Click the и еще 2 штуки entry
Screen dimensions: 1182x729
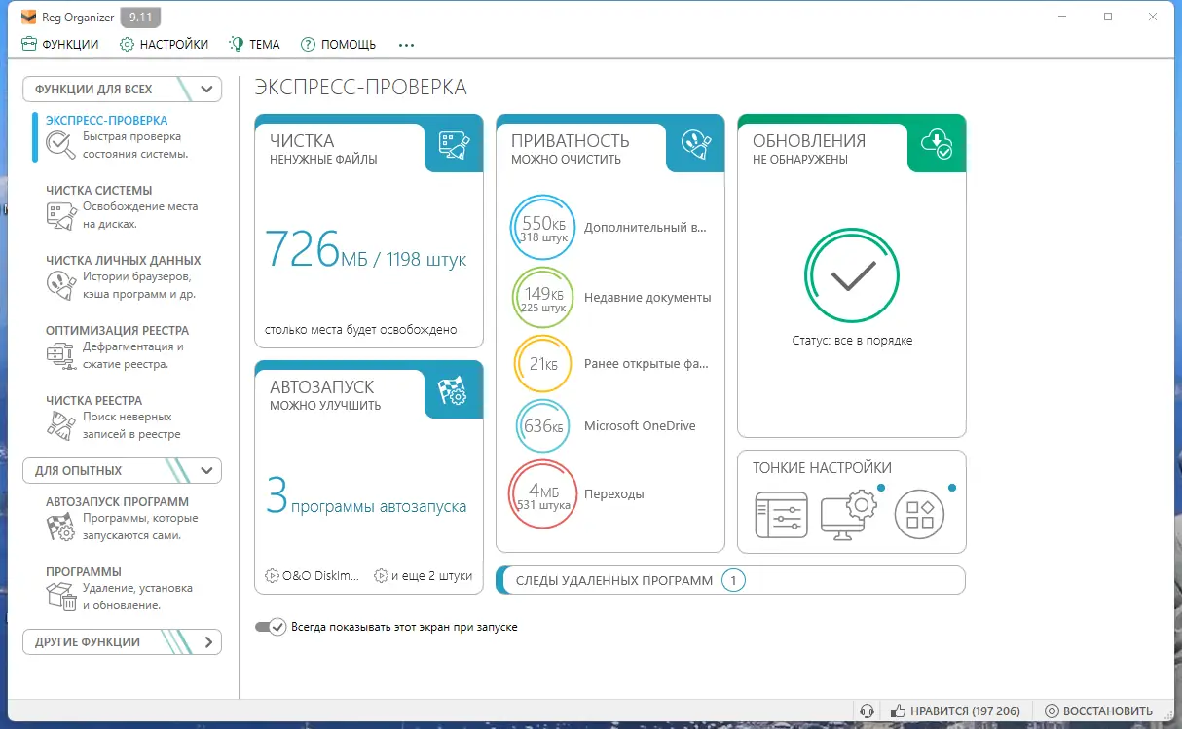tap(423, 575)
